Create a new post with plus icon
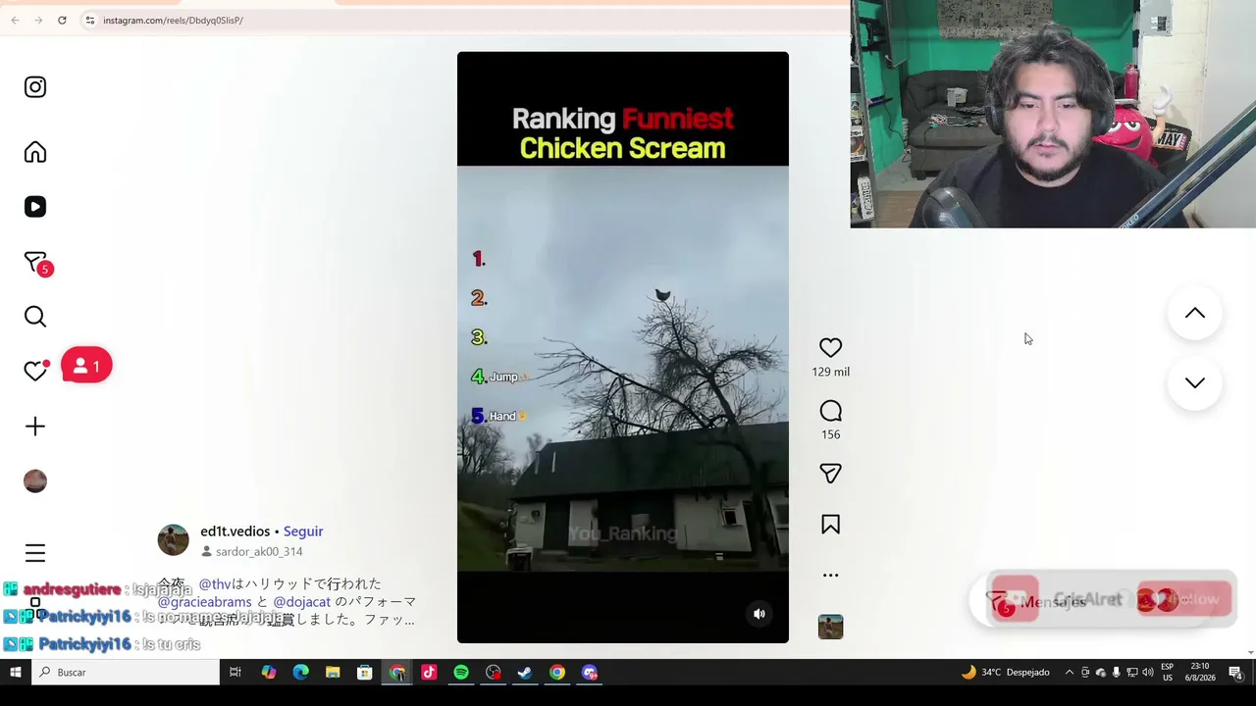The image size is (1256, 706). coord(35,427)
